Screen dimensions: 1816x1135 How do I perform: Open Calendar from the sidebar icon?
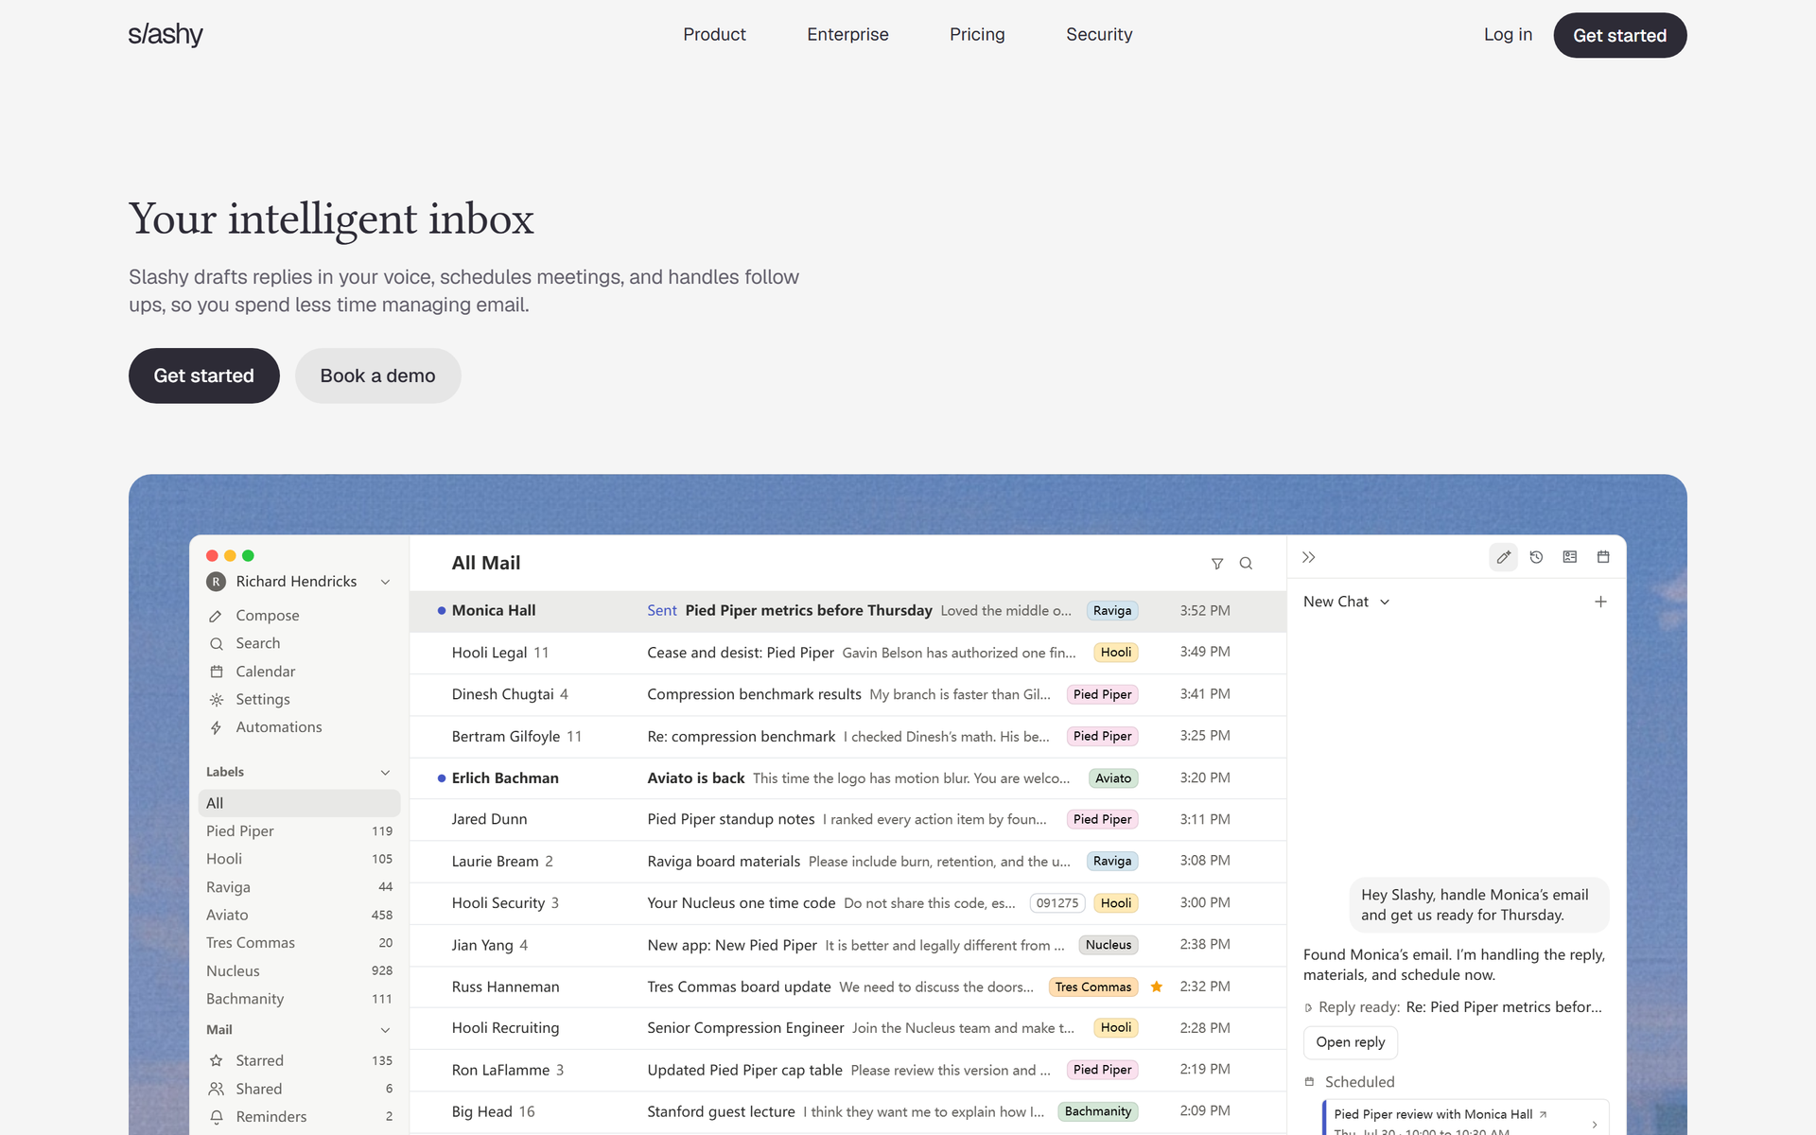[x=217, y=672]
